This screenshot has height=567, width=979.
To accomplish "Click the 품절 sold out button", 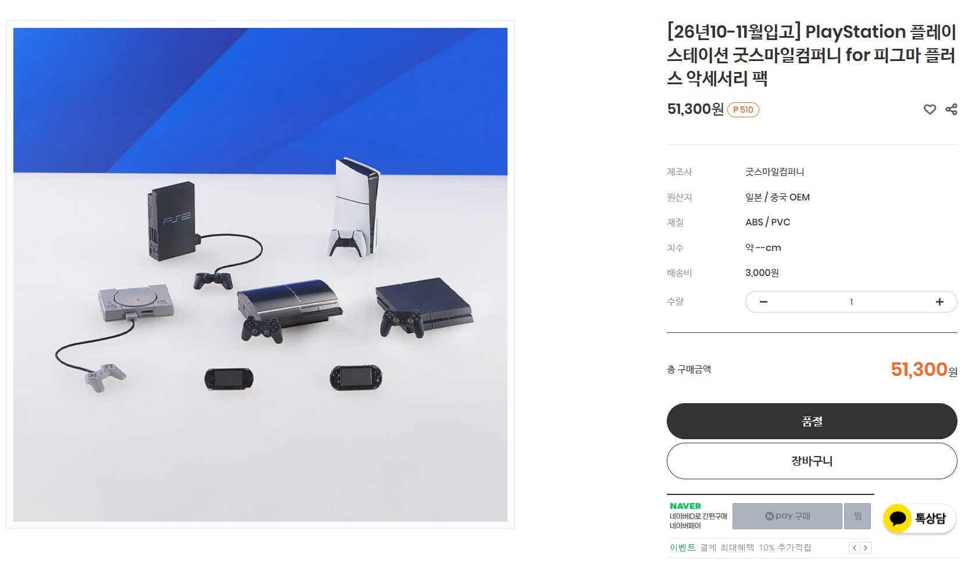I will pos(812,421).
